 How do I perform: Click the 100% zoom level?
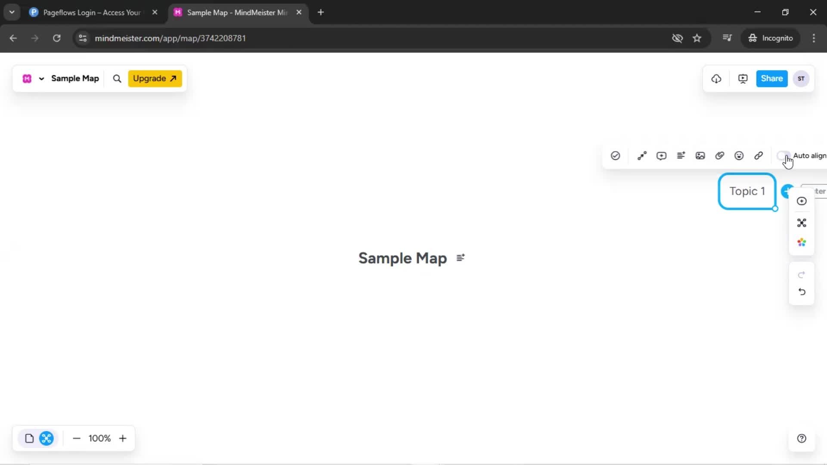(x=99, y=438)
